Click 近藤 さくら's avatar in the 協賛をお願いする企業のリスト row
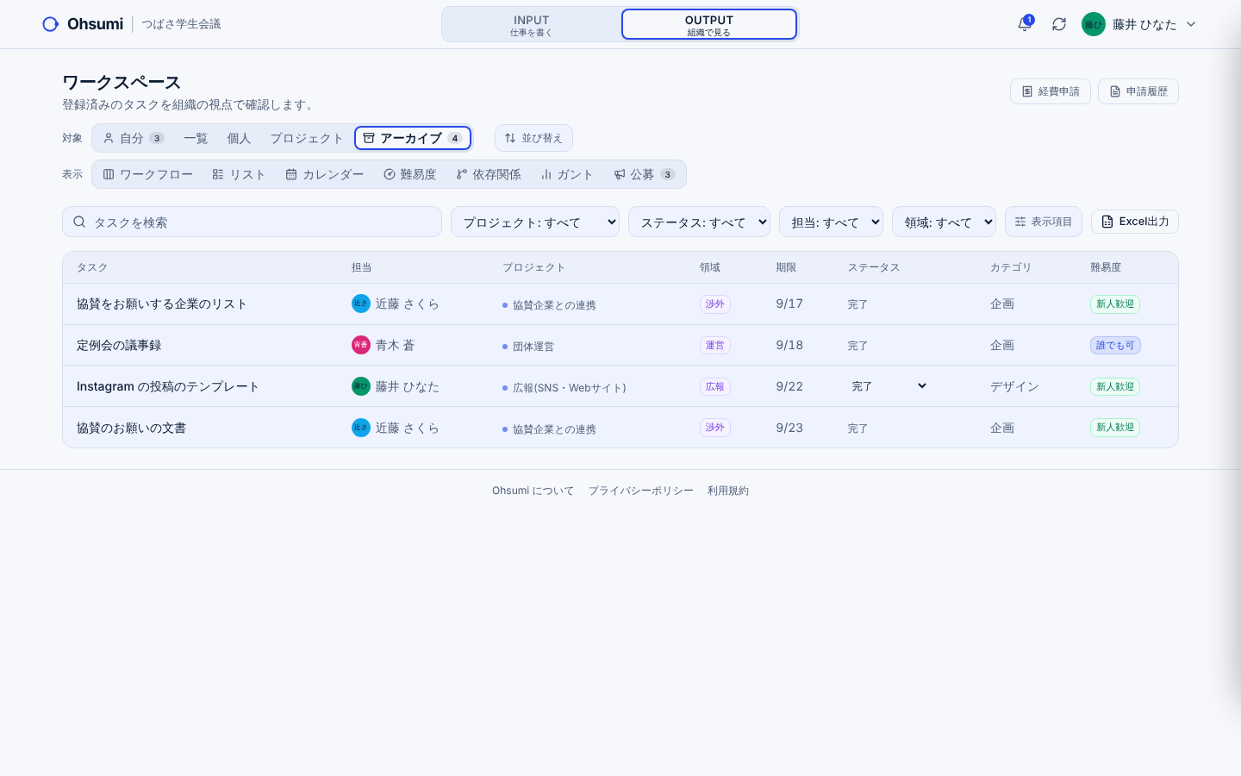The height and width of the screenshot is (776, 1241). point(361,304)
